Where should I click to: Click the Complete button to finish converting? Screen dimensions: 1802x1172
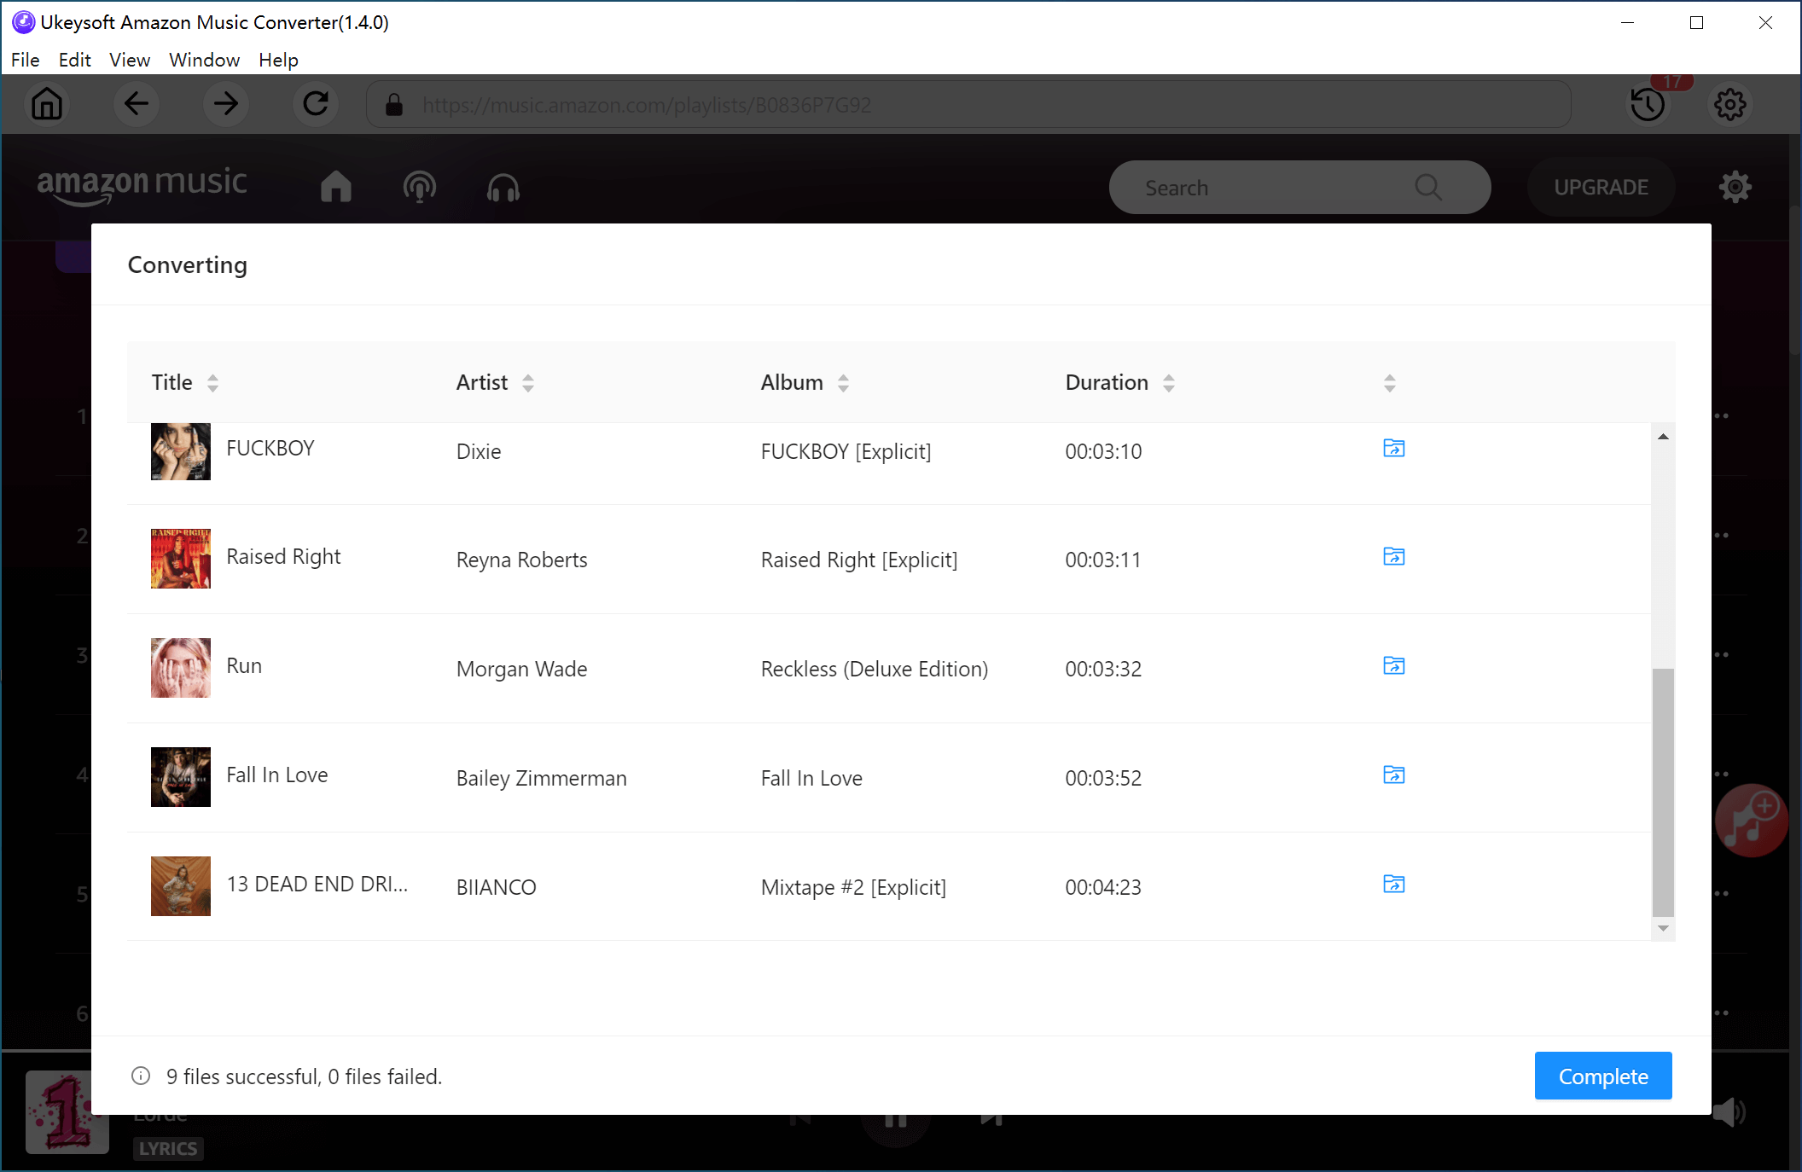tap(1604, 1075)
